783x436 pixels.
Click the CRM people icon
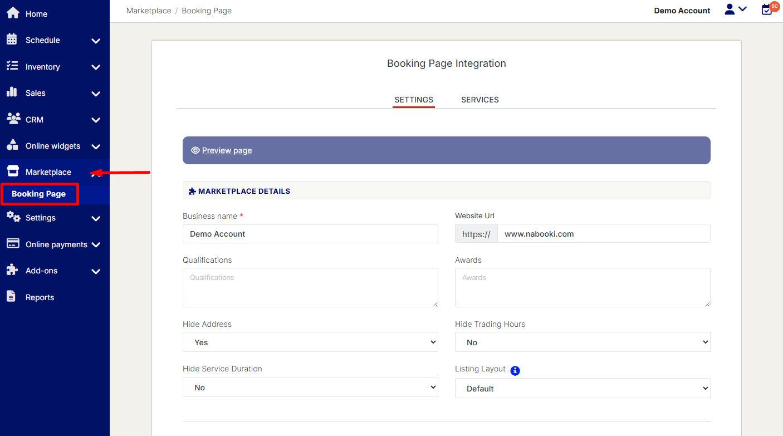click(x=13, y=119)
